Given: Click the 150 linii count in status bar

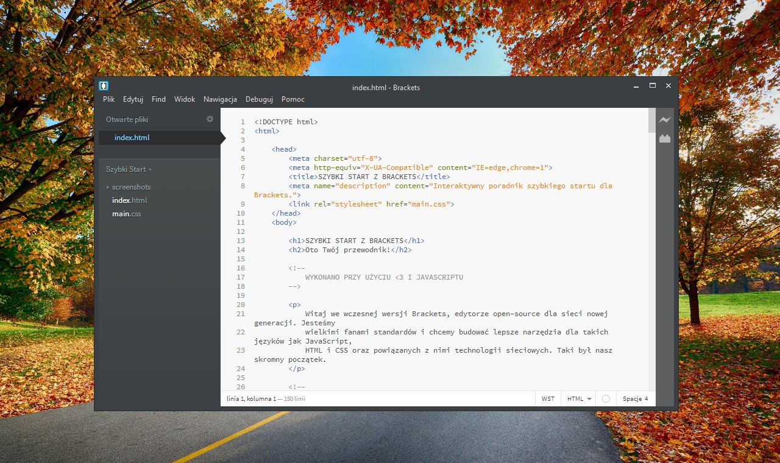Looking at the screenshot, I should tap(294, 399).
